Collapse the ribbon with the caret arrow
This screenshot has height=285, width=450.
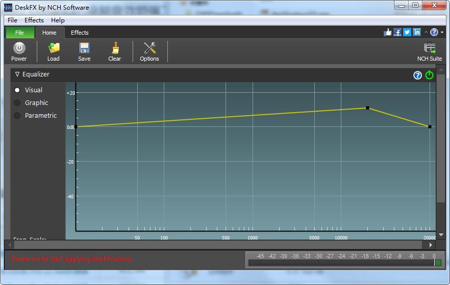tap(426, 33)
